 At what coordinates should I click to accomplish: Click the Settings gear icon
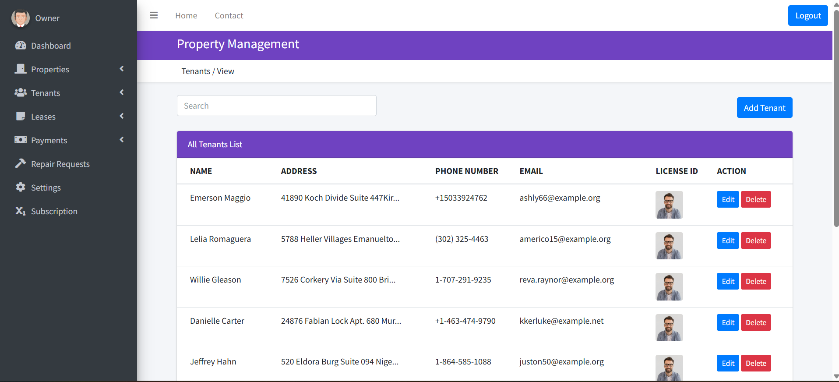click(x=21, y=187)
